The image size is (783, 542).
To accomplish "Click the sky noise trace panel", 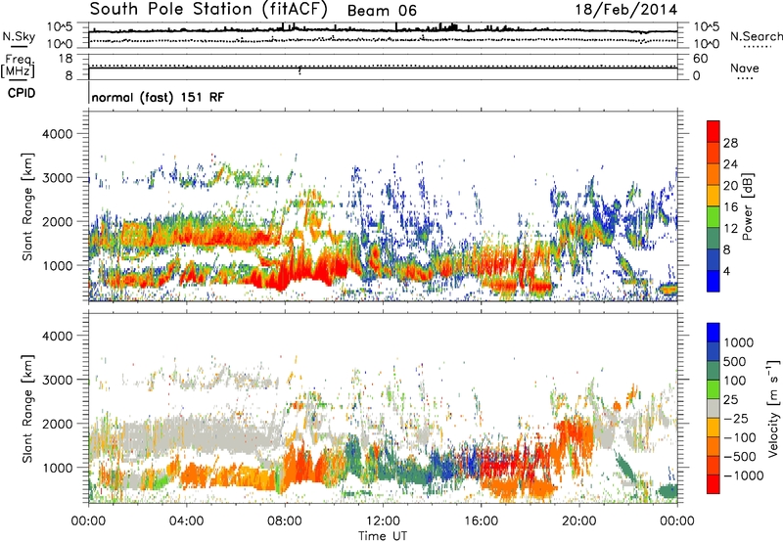I will click(383, 35).
